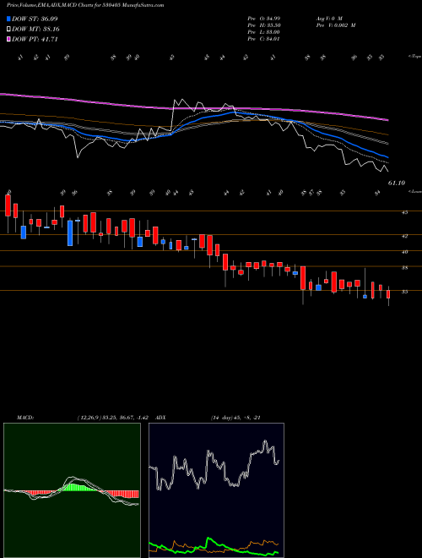Click the 38 price axis label
Image resolution: width=422 pixels, height=558 pixels.
[405, 268]
